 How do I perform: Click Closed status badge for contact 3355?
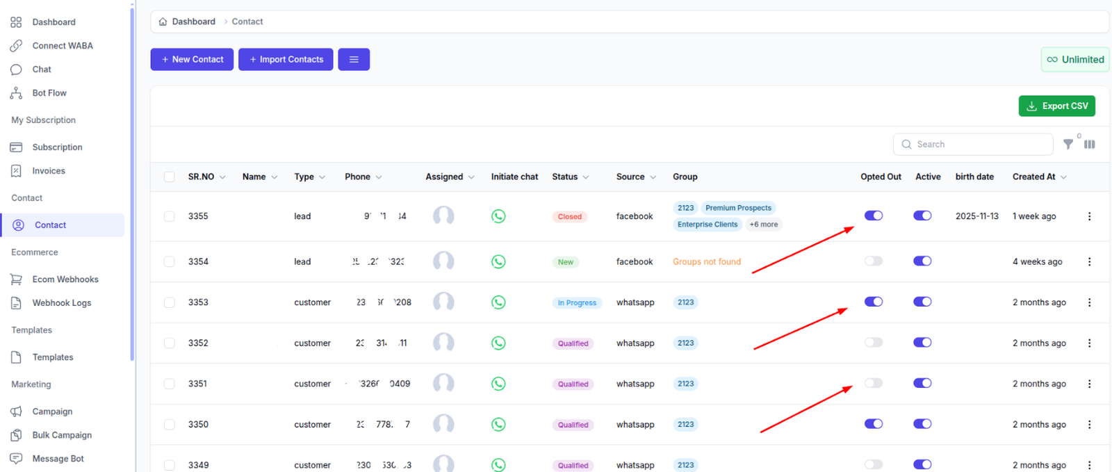point(569,217)
